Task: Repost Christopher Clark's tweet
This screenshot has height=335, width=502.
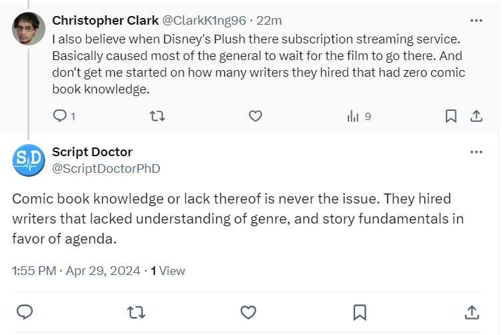Action: (157, 116)
